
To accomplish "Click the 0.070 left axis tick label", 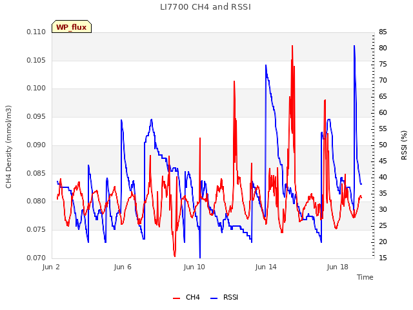I will coord(36,258).
